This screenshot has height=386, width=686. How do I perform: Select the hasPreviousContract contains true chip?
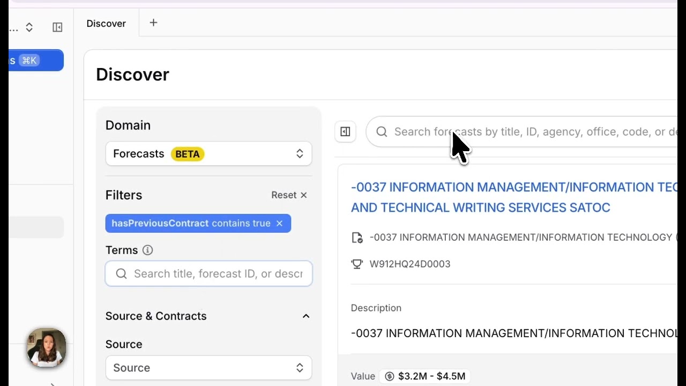[198, 224]
